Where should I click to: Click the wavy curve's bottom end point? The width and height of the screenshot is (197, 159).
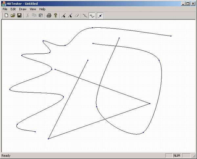point(35,132)
